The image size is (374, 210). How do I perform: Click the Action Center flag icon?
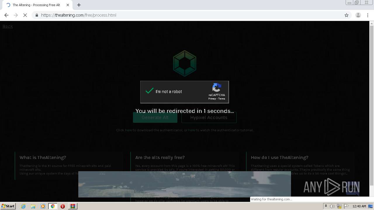pyautogui.click(x=346, y=206)
